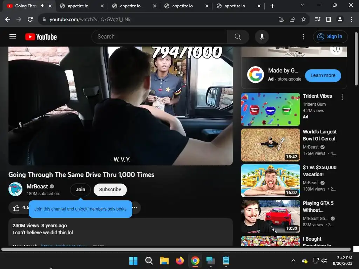Image resolution: width=359 pixels, height=269 pixels.
Task: Click the video player area
Action: pyautogui.click(x=121, y=106)
